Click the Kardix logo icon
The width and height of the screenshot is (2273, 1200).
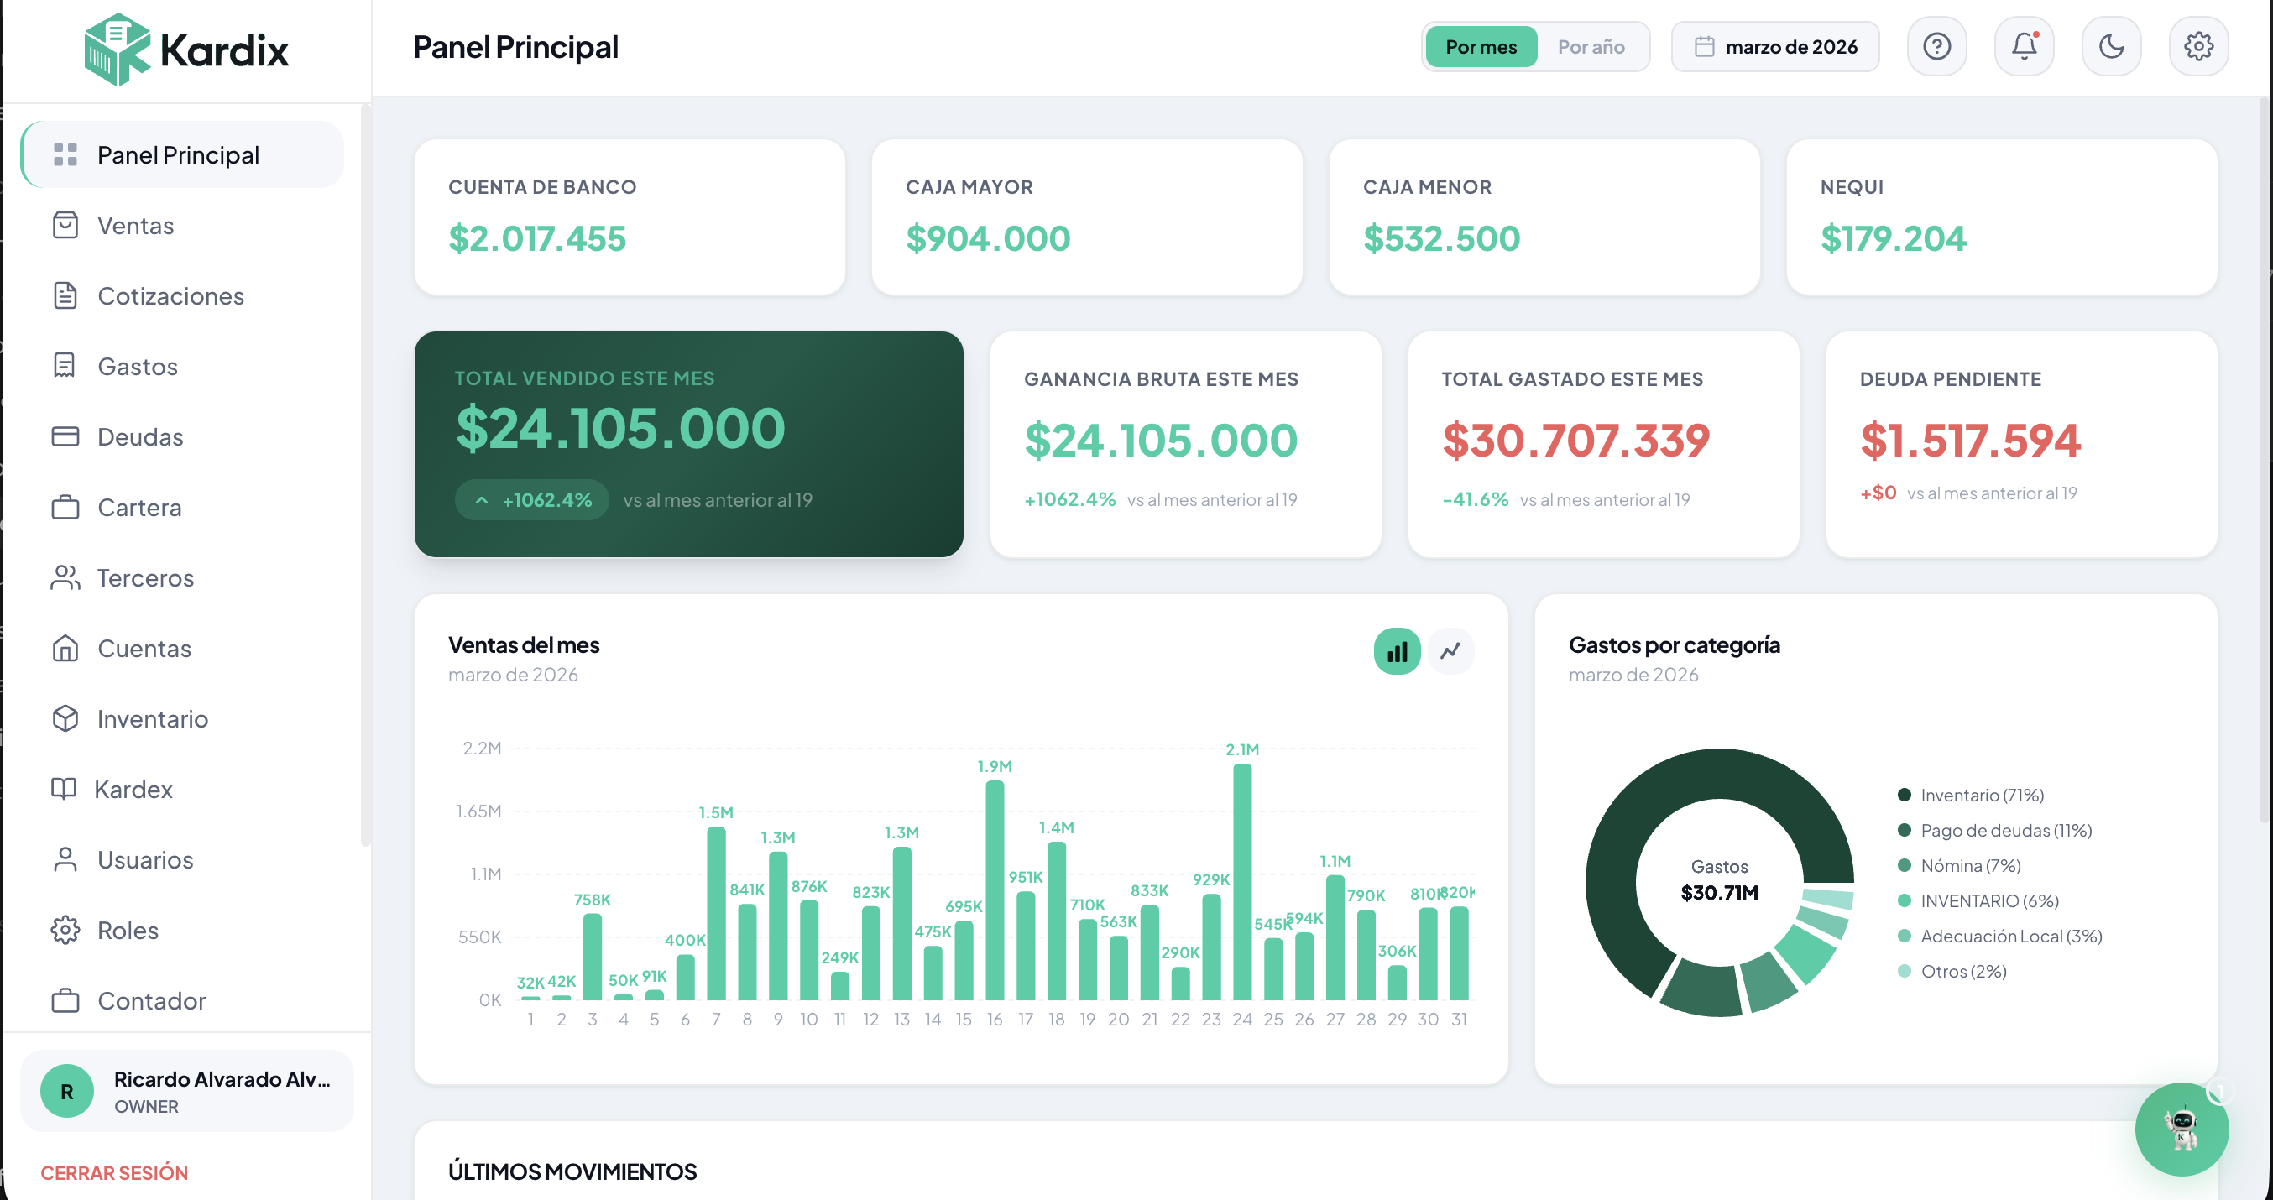click(x=118, y=49)
